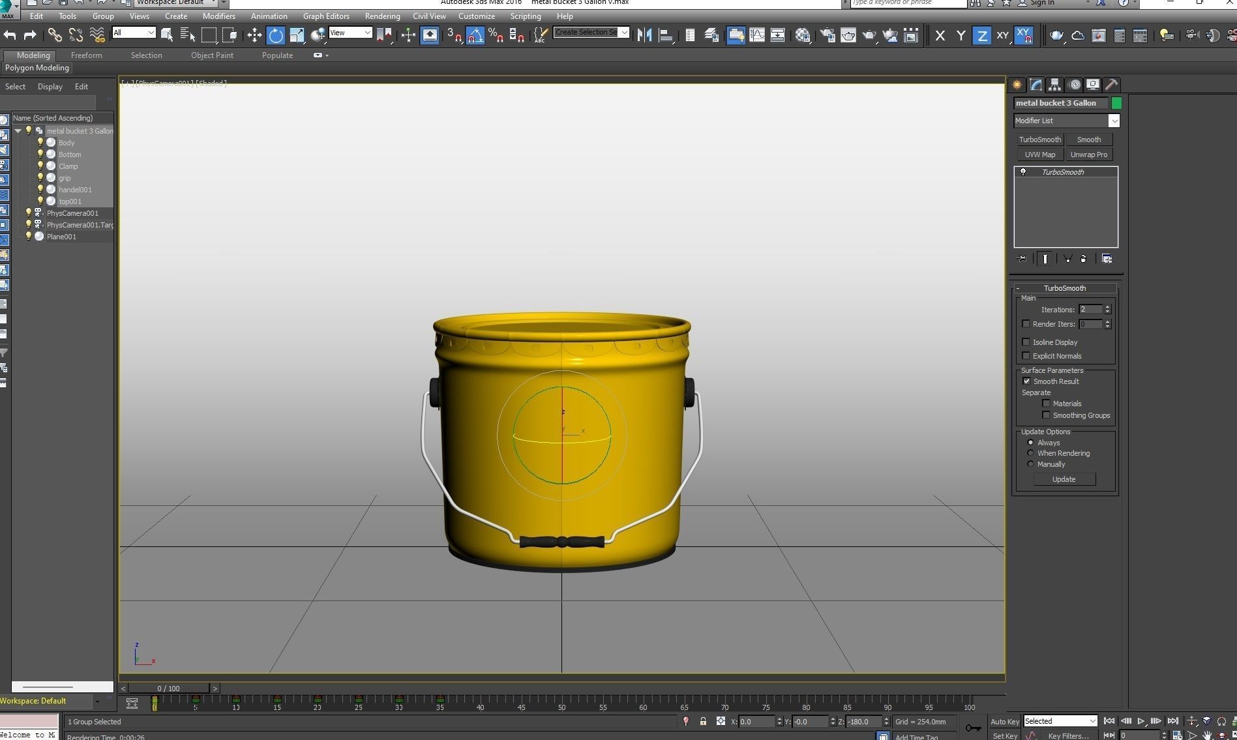This screenshot has height=740, width=1237.
Task: Open ribbon options dropdown beside Populate
Action: 320,55
